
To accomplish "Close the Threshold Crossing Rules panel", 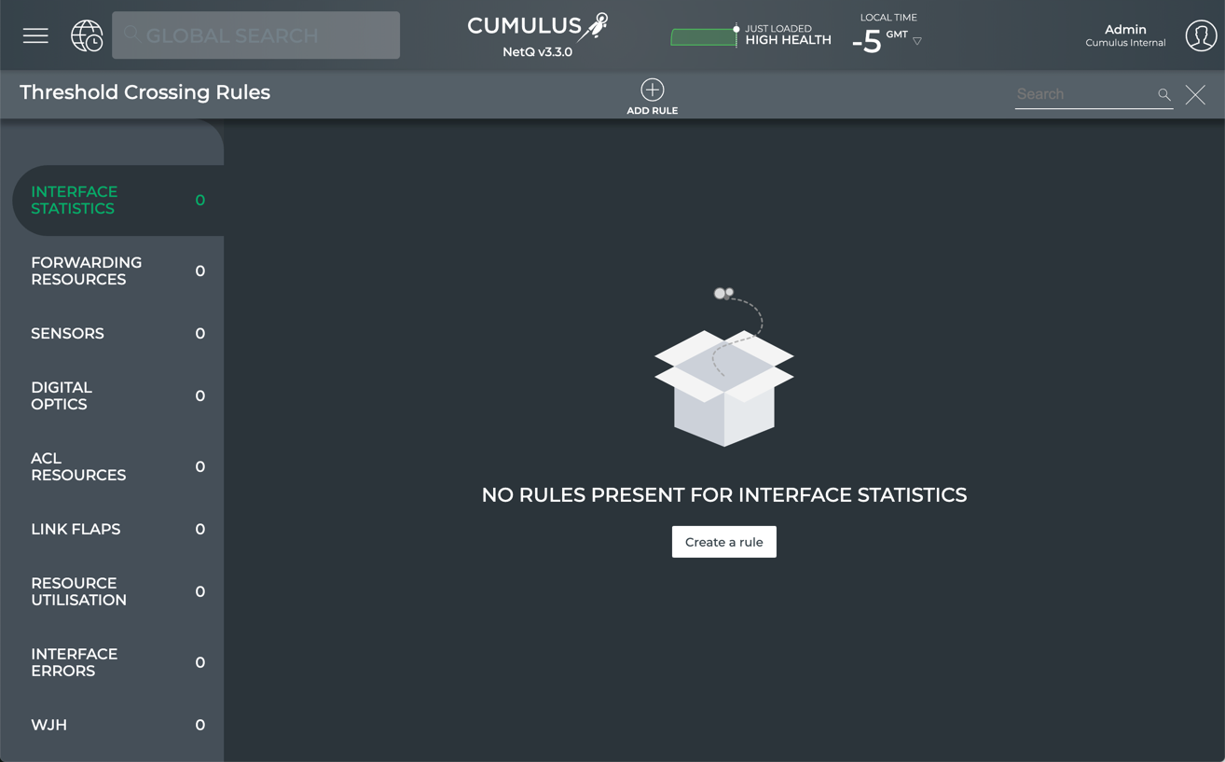I will point(1195,94).
